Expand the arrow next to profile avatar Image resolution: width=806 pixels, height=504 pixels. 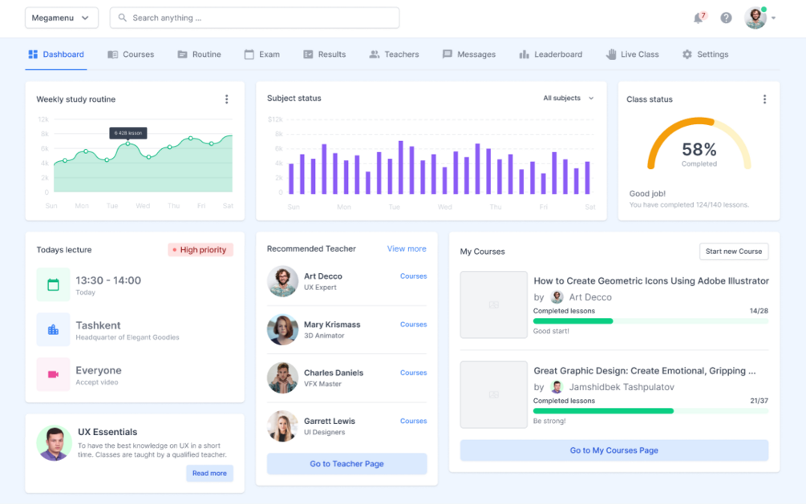click(773, 18)
